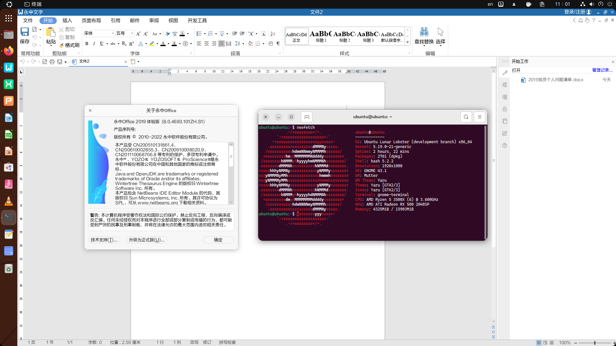This screenshot has height=346, width=616.
Task: Toggle strikethrough abc button
Action: pyautogui.click(x=113, y=44)
